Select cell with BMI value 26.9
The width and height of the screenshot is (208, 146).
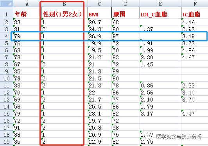100,36
